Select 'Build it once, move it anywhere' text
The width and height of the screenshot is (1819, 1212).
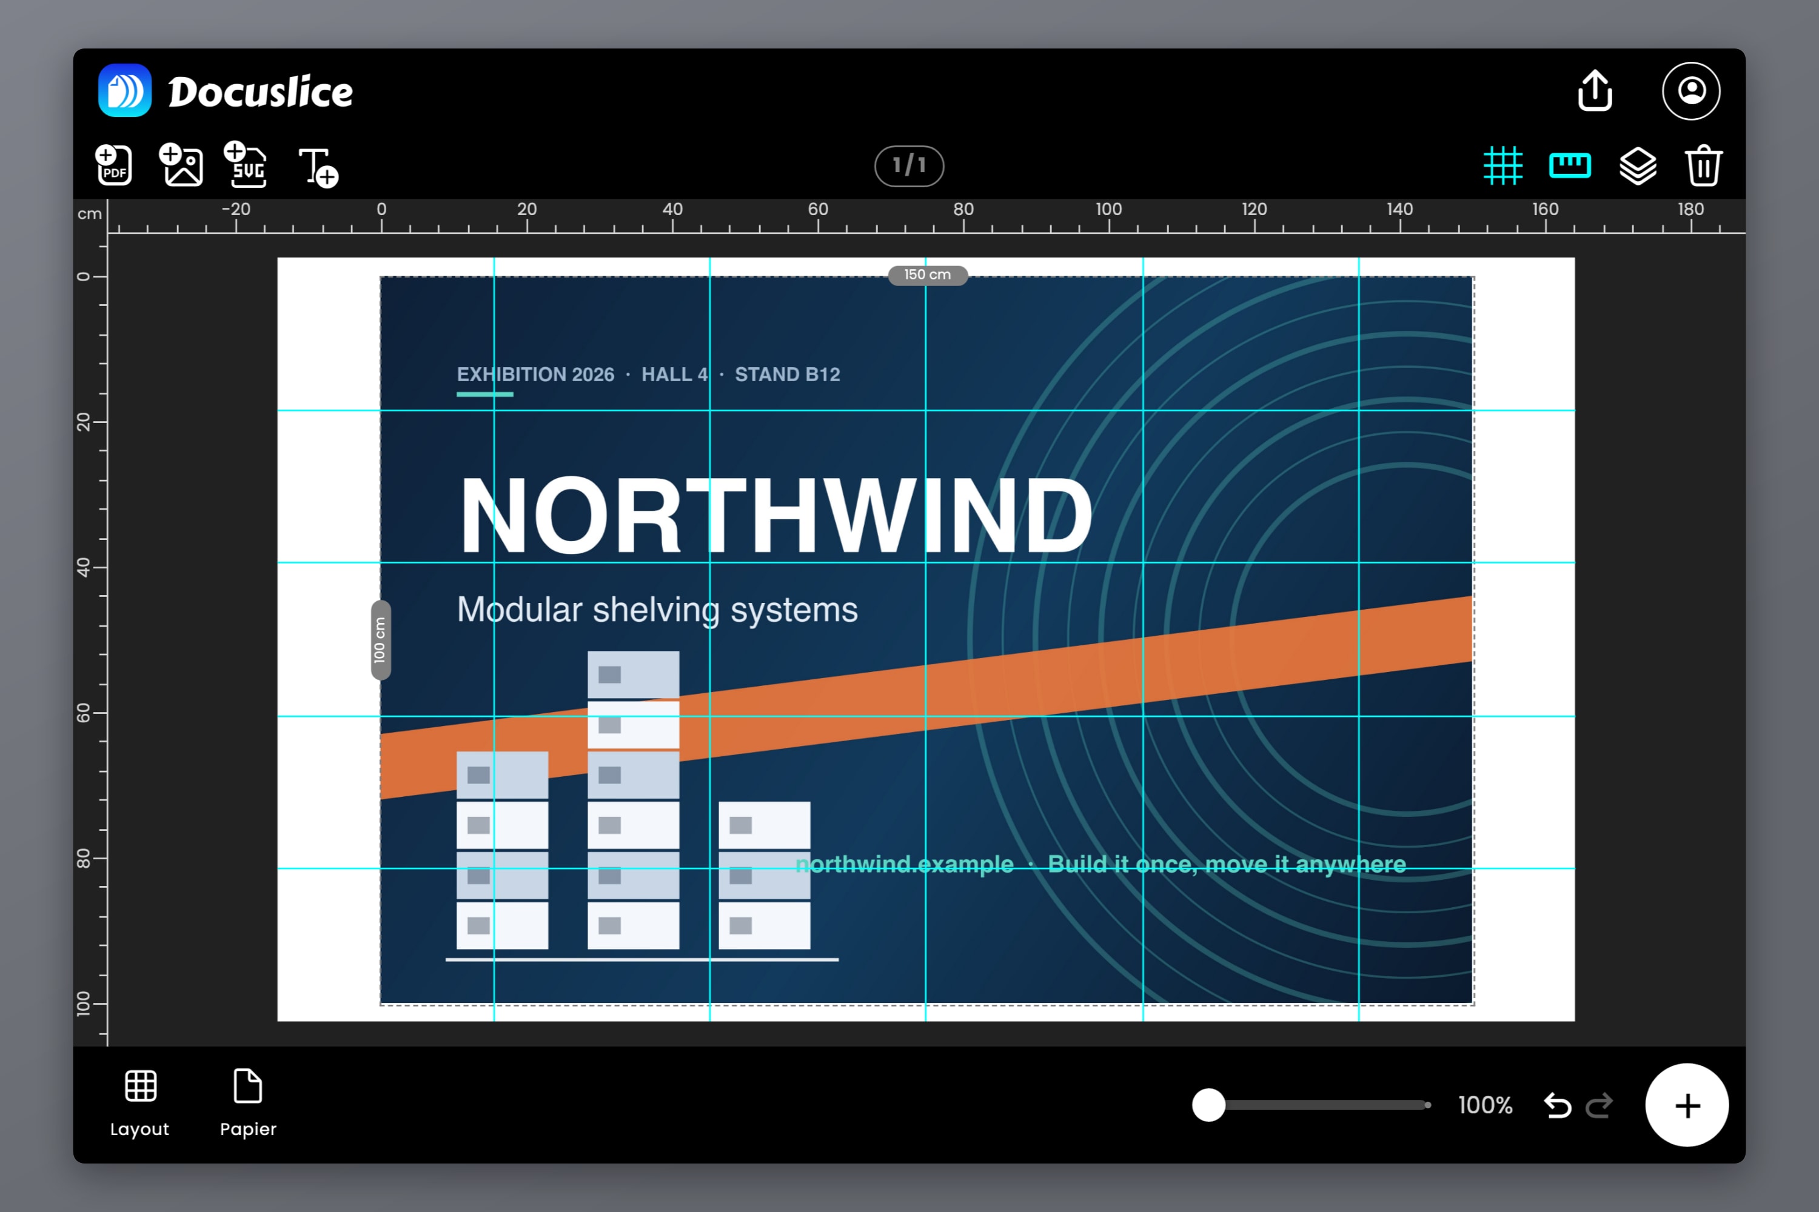click(x=1227, y=864)
